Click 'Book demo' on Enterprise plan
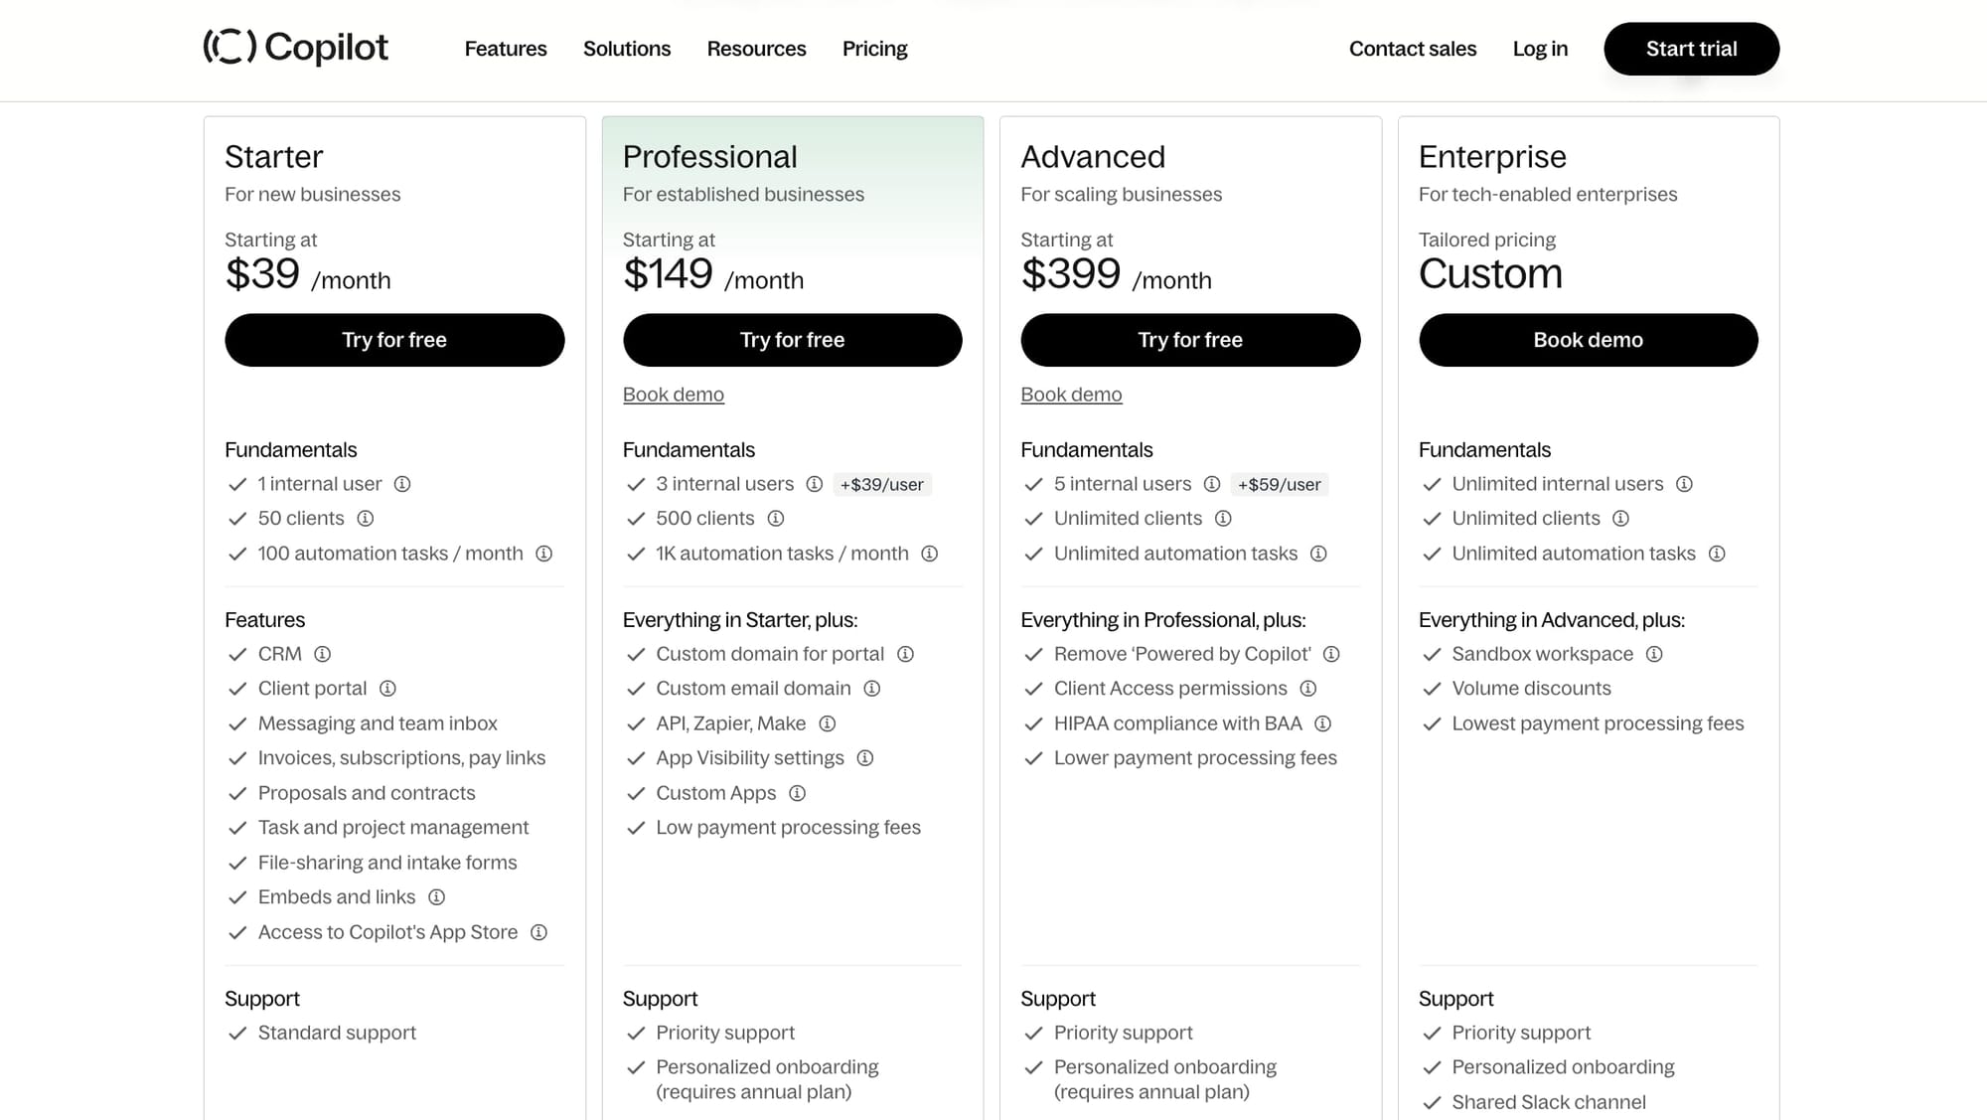Image resolution: width=1987 pixels, height=1120 pixels. [1589, 340]
